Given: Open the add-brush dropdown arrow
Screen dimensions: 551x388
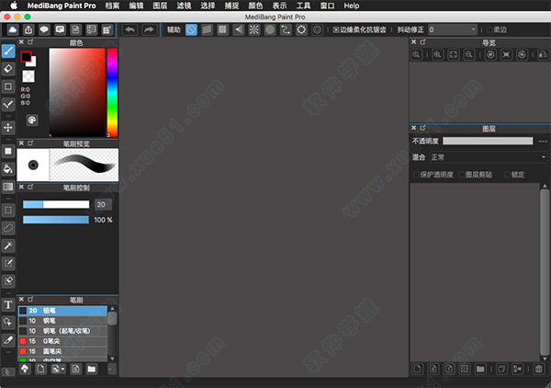Looking at the screenshot, I should pos(62,369).
